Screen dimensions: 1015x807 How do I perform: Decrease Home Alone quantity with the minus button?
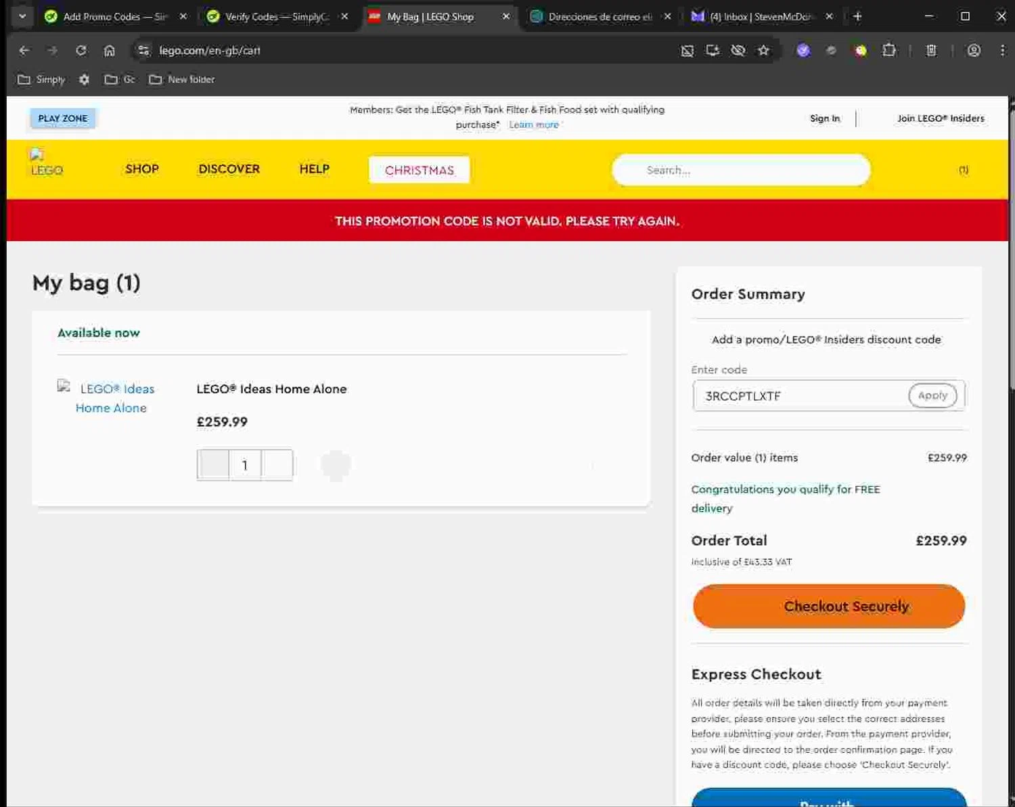pos(213,465)
